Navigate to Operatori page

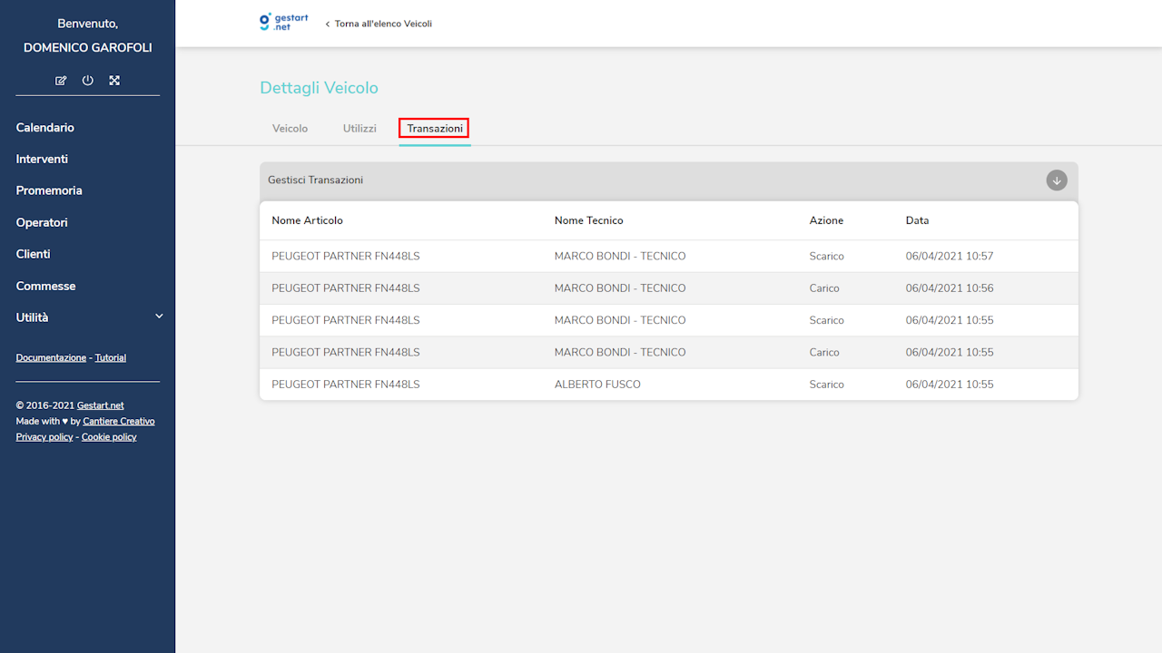tap(42, 223)
